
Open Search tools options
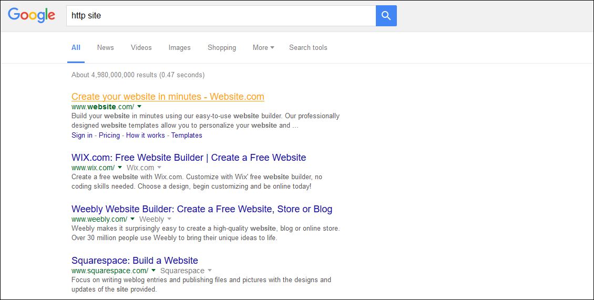tap(308, 47)
